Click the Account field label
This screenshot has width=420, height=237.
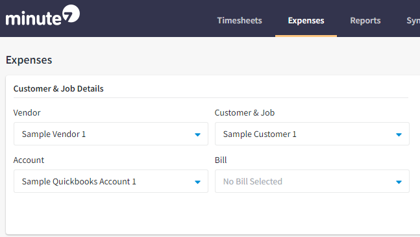pos(29,160)
